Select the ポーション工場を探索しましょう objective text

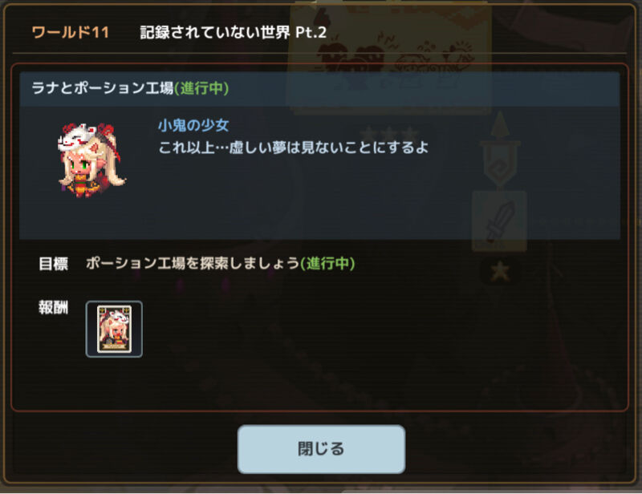coord(193,263)
